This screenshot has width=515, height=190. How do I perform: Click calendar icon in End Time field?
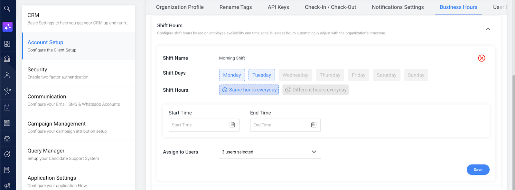(314, 125)
